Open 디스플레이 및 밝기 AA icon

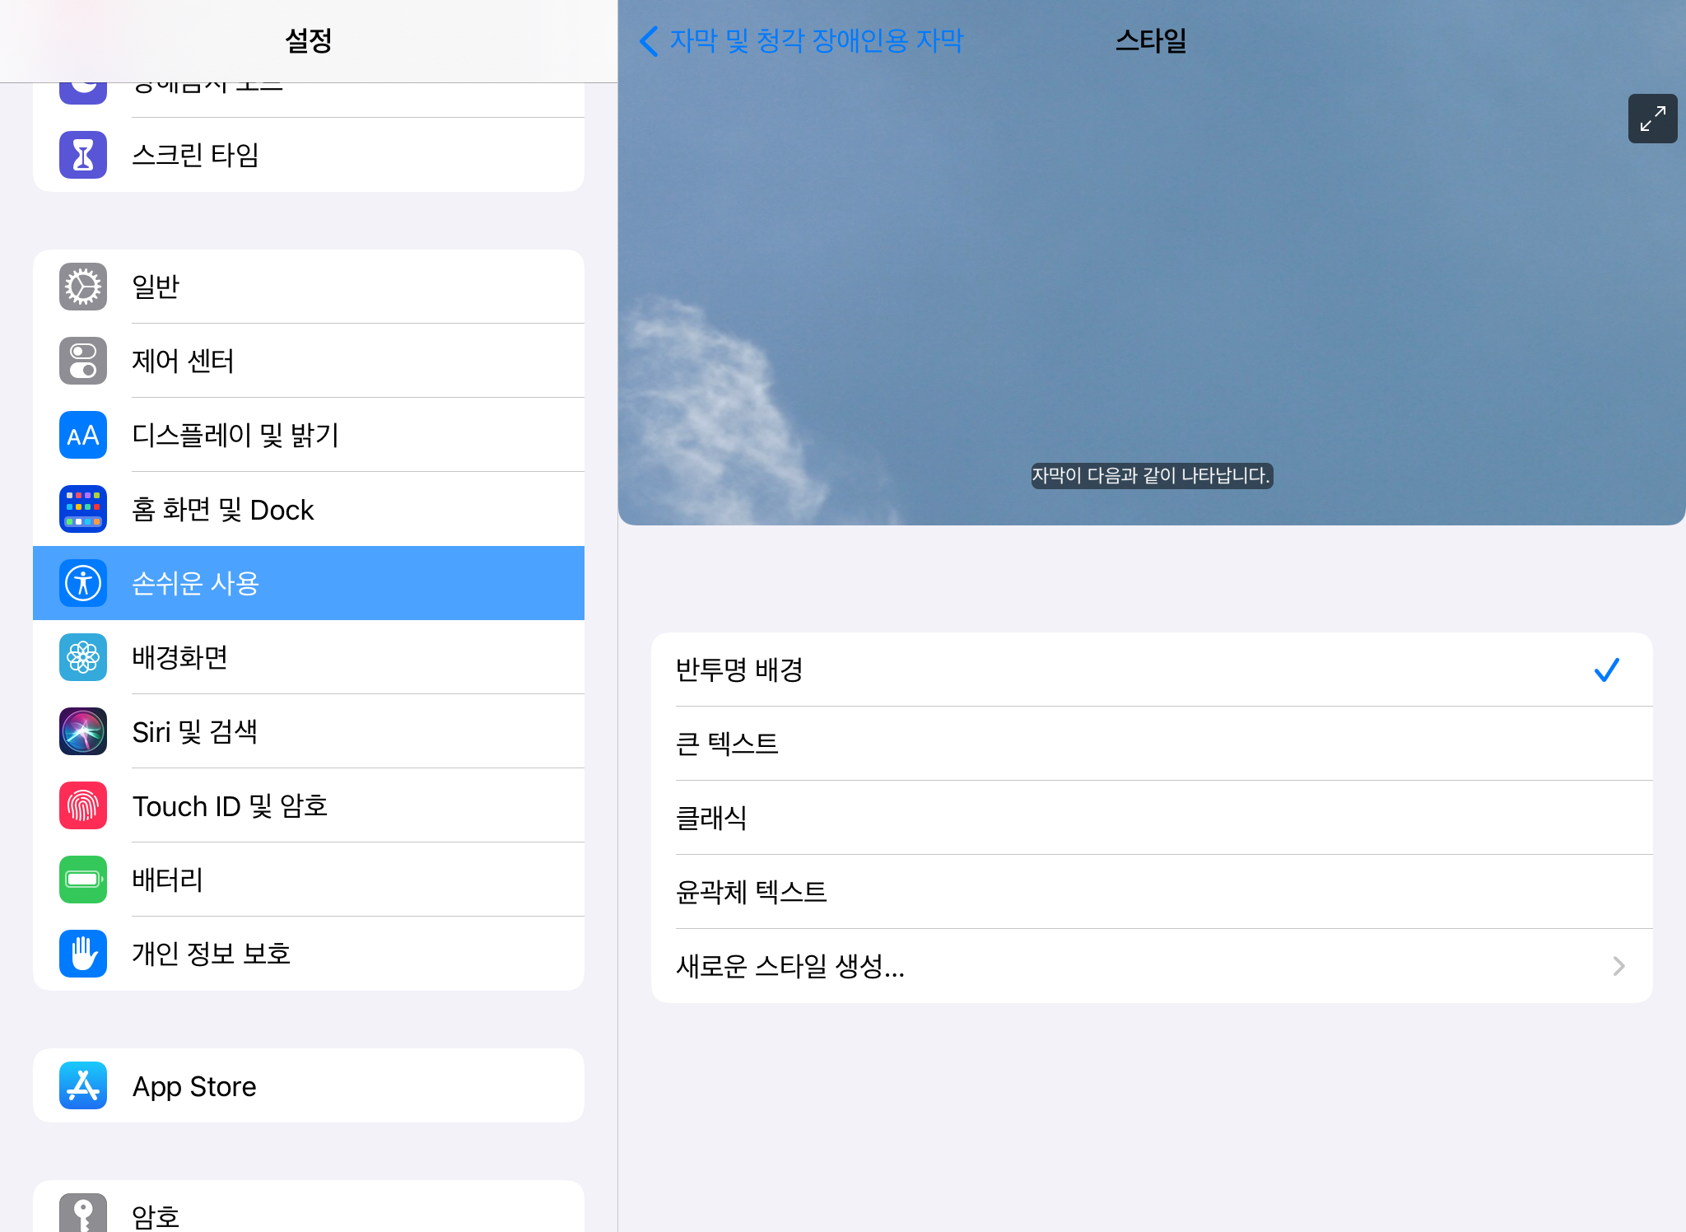point(83,435)
